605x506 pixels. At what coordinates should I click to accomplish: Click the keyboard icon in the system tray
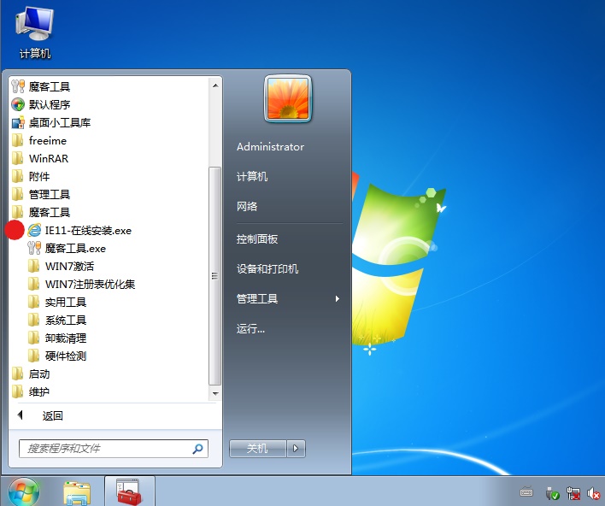pos(526,492)
